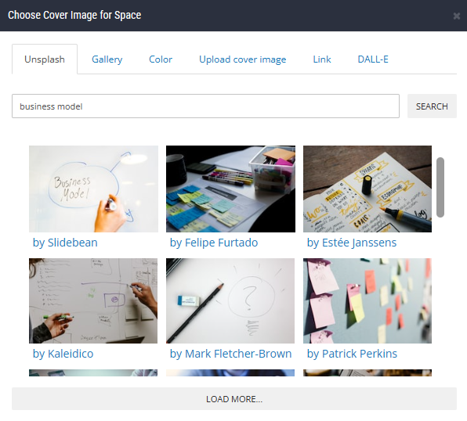The height and width of the screenshot is (421, 467).
Task: Click LOAD MORE button
Action: point(234,398)
